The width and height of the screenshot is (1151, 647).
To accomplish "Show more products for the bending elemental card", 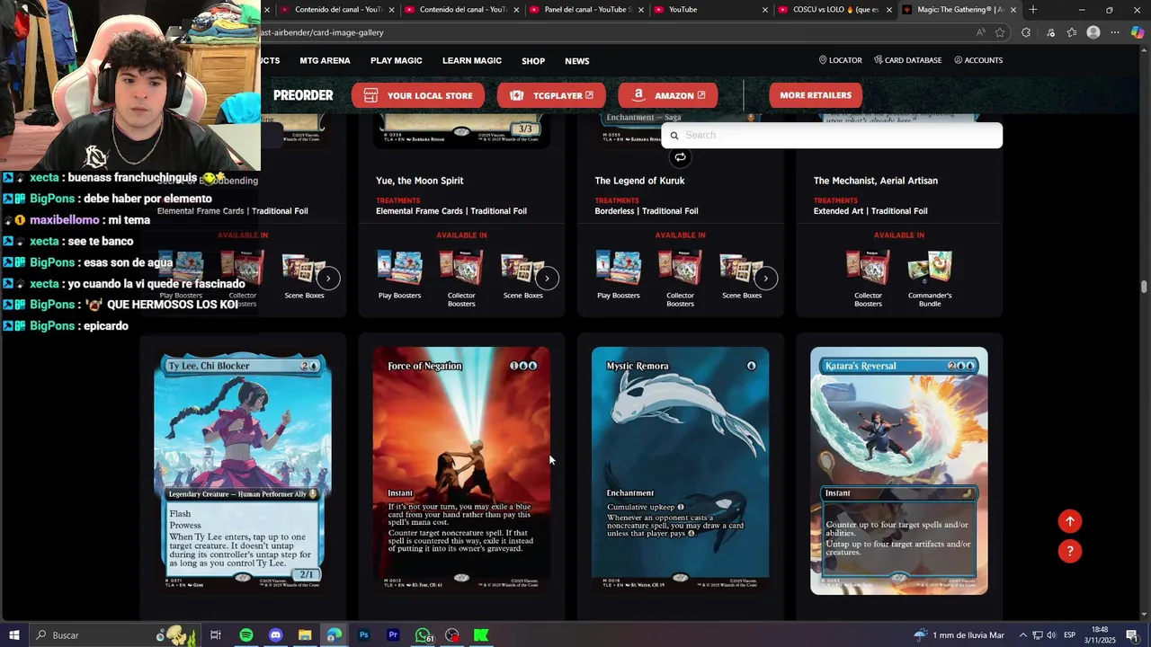I will [328, 278].
